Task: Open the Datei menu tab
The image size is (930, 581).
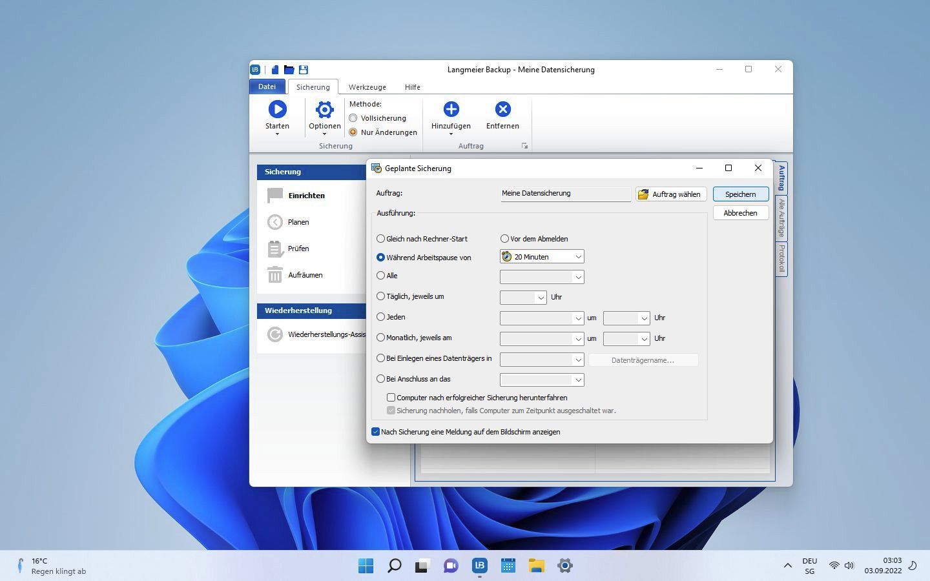Action: pos(267,87)
